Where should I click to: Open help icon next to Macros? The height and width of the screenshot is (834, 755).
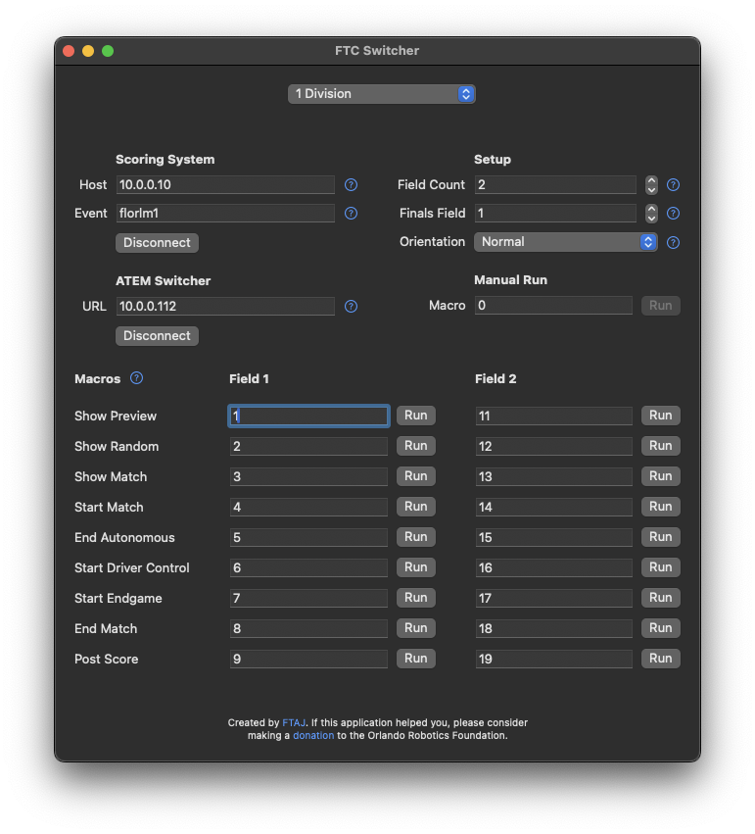pyautogui.click(x=136, y=378)
